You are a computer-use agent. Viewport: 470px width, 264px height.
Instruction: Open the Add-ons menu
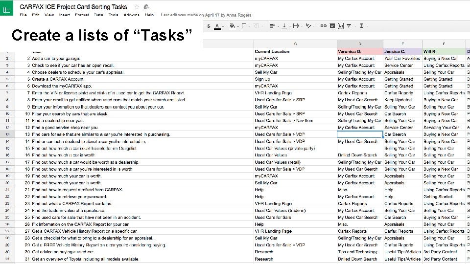[131, 15]
